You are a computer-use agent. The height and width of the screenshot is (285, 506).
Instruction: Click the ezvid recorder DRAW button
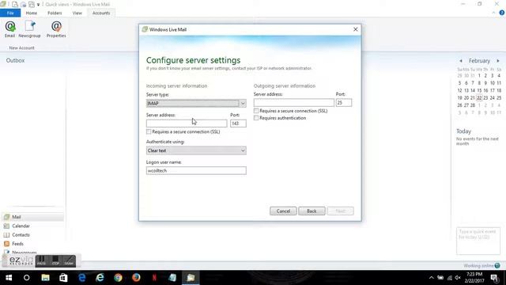(69, 260)
